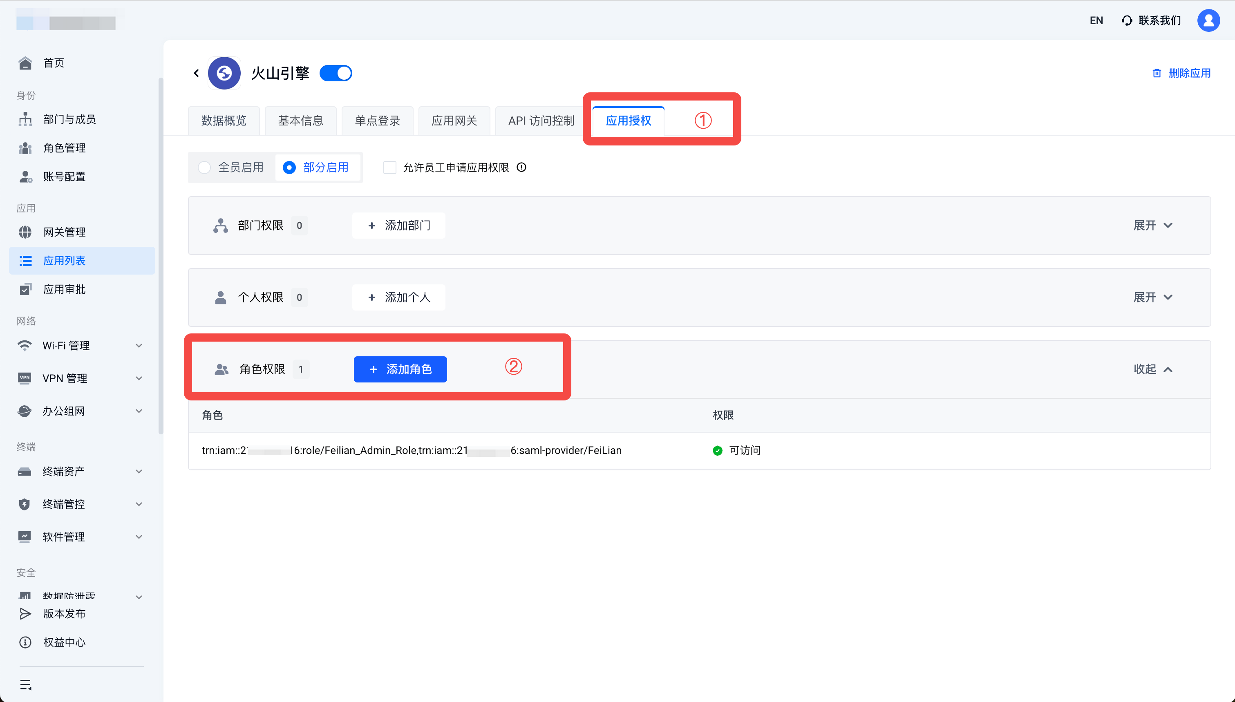Click the 角色权限 people icon
This screenshot has height=702, width=1235.
point(222,369)
